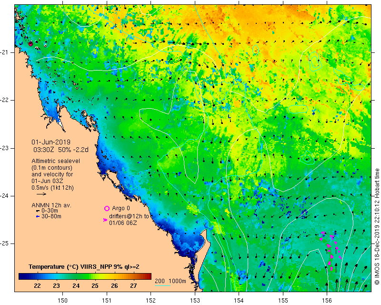This screenshot has width=381, height=305.
Task: Click the '01-Jun 03Z' text line
Action: tap(47, 181)
